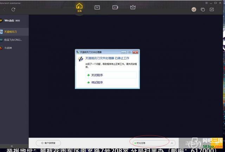Open the store bag icon tab
The image size is (225, 152).
point(97,7)
